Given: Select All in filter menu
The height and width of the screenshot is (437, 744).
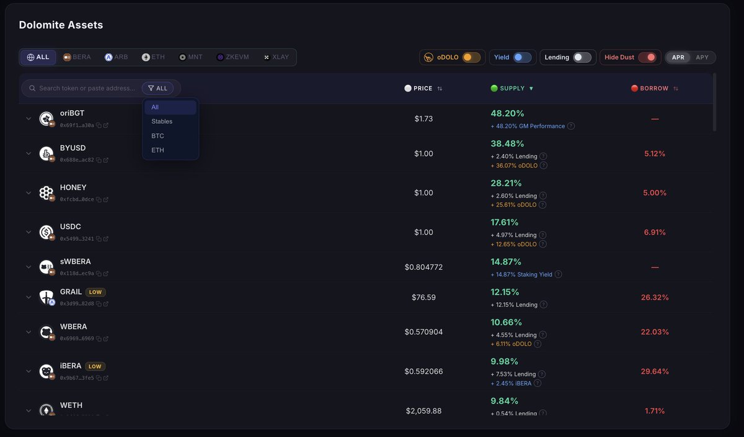Looking at the screenshot, I should tap(170, 107).
